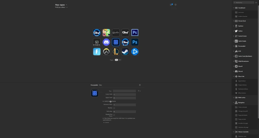Tick the Disable Dice Faces checkbox

pyautogui.click(x=114, y=115)
